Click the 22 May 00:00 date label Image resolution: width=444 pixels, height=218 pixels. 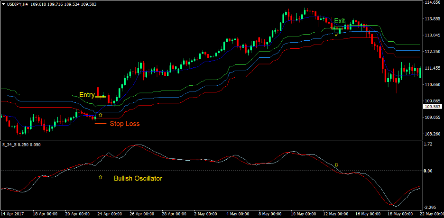pos(432,214)
